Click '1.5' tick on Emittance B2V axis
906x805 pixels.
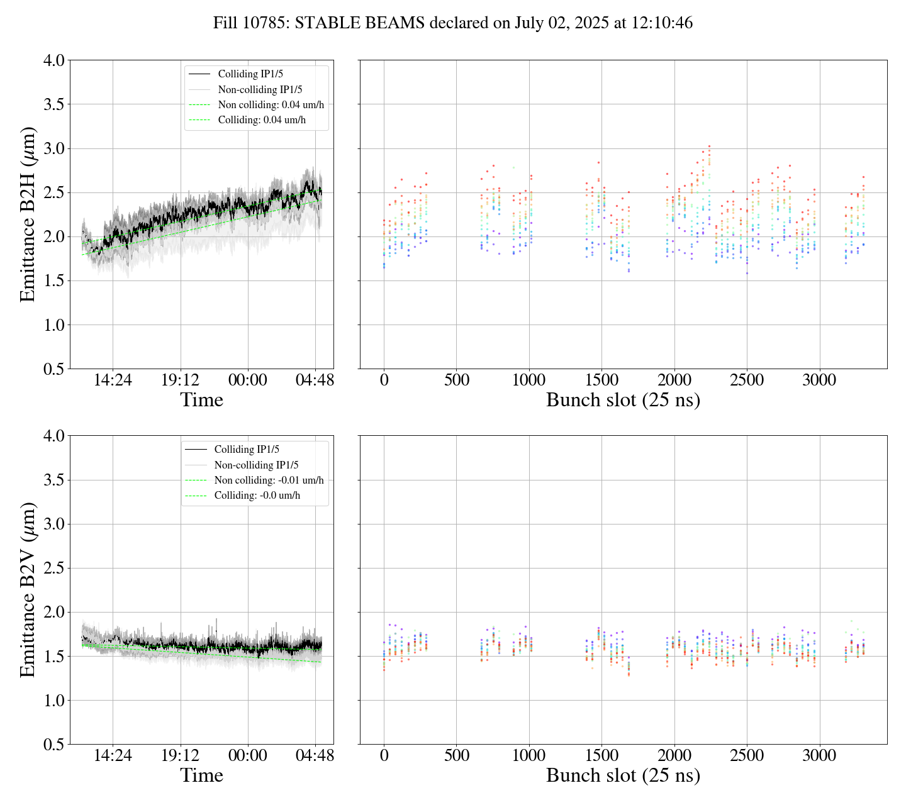[53, 657]
